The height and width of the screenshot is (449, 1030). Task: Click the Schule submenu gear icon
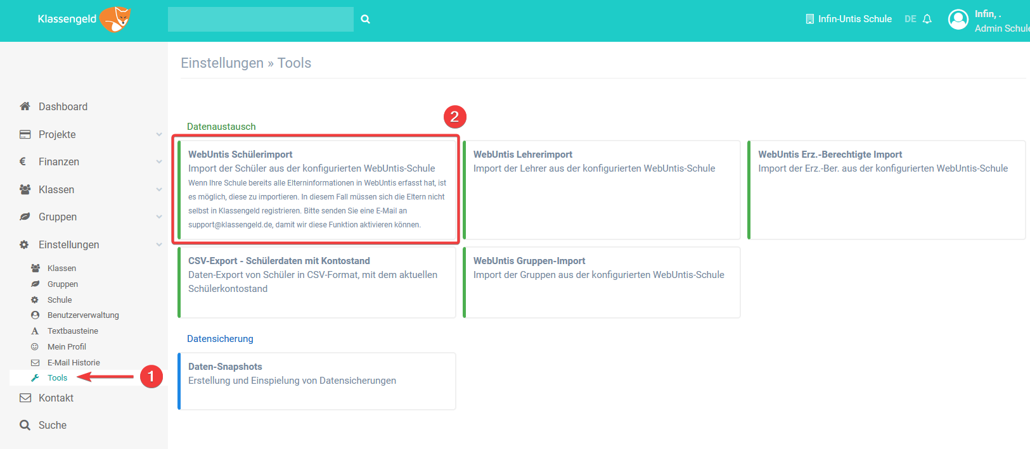(x=35, y=300)
